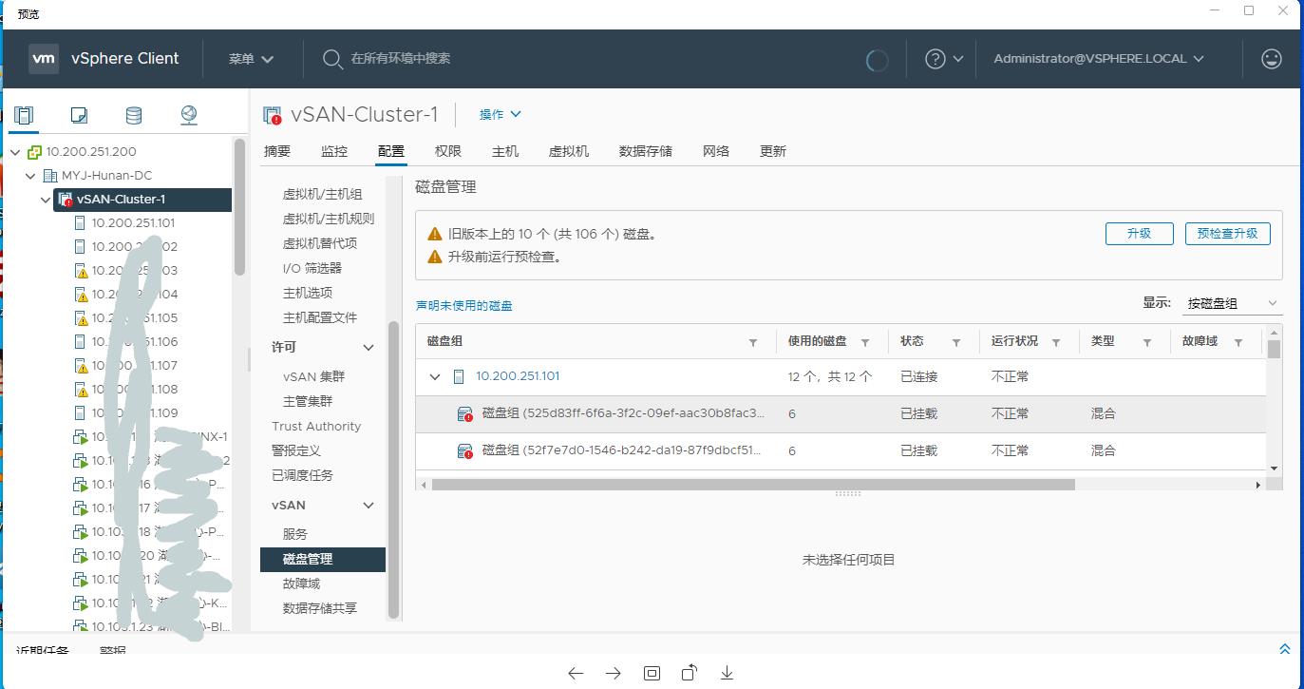
Task: Filter the 类型 column
Action: 1147,342
